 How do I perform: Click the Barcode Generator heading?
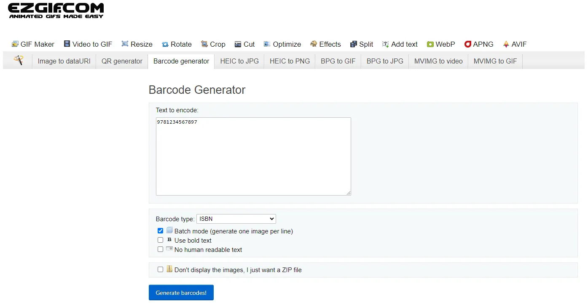point(197,90)
